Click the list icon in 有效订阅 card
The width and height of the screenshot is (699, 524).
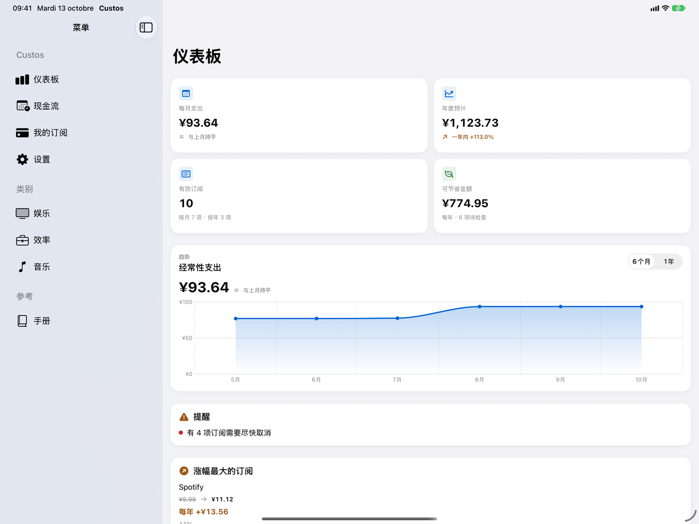point(186,174)
